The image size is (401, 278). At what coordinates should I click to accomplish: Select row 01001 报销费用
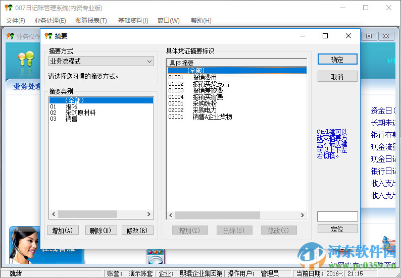(x=237, y=77)
